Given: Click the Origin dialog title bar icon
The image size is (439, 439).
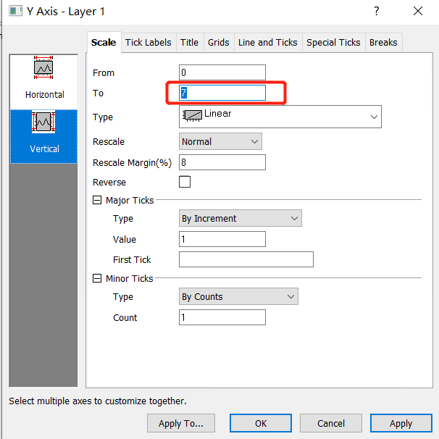Looking at the screenshot, I should 15,11.
